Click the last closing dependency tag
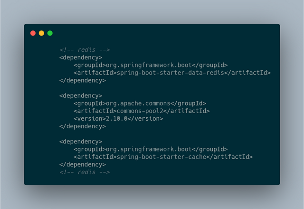Image resolution: width=304 pixels, height=209 pixels. (83, 165)
